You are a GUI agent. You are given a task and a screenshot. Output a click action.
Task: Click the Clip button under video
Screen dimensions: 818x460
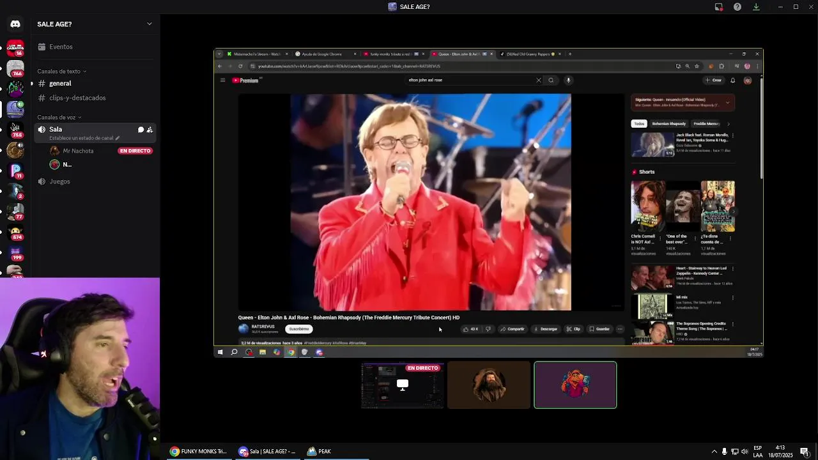573,329
